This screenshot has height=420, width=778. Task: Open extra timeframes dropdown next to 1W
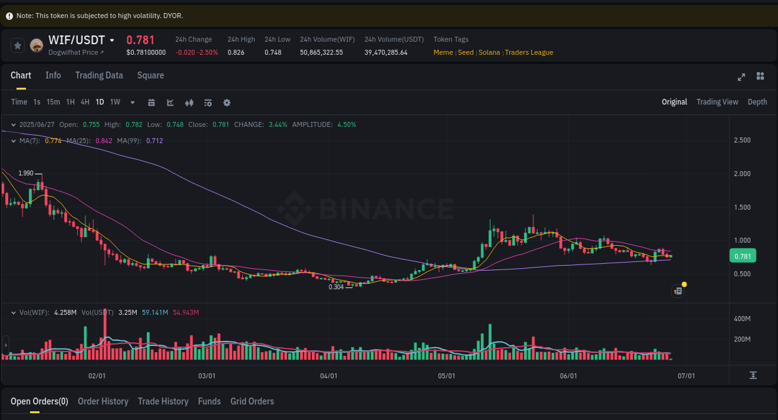132,102
